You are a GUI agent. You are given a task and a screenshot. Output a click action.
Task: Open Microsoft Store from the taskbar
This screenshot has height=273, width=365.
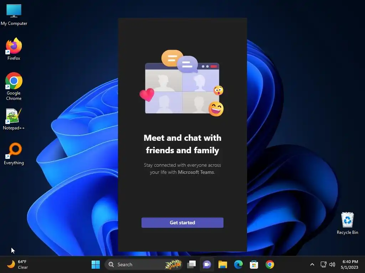click(254, 264)
